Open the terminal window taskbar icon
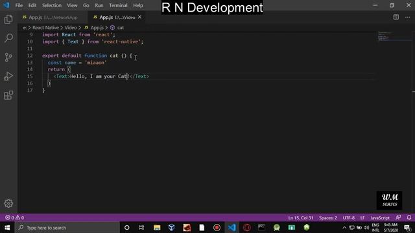The width and height of the screenshot is (415, 233). point(261,227)
